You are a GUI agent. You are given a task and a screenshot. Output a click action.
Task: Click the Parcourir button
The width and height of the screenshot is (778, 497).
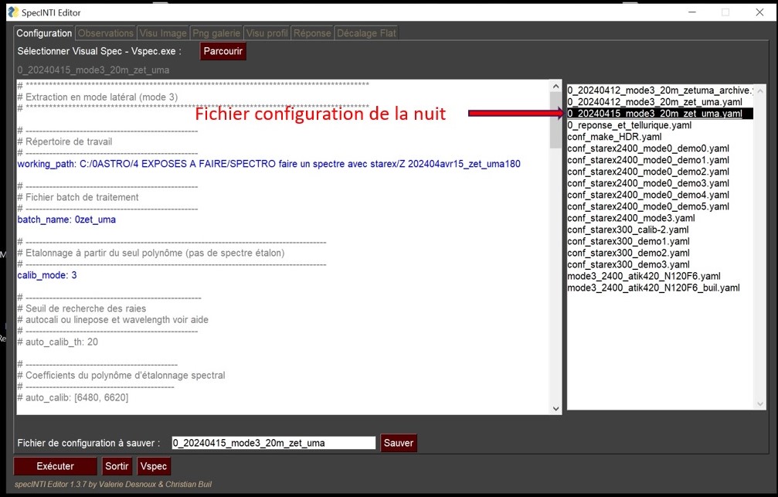pyautogui.click(x=223, y=52)
